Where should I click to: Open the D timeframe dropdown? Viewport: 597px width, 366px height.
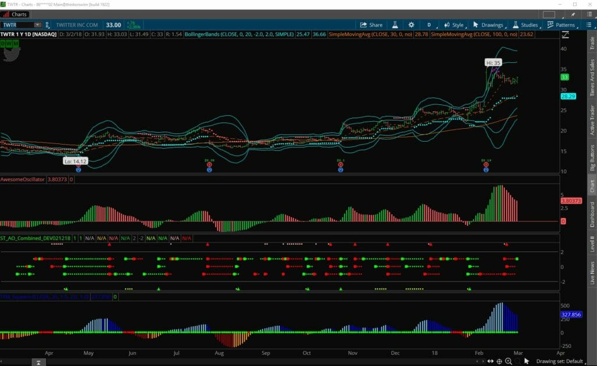tap(430, 25)
